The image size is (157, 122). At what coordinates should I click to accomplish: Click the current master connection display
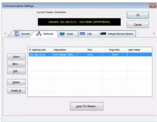coord(79,22)
